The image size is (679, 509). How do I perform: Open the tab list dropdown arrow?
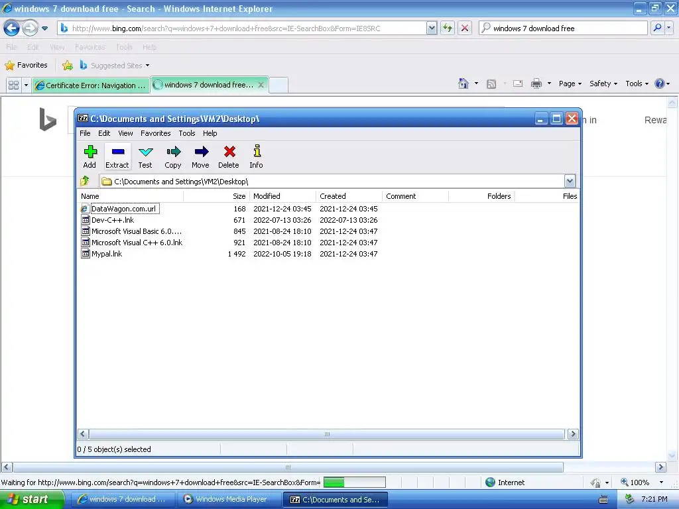26,85
